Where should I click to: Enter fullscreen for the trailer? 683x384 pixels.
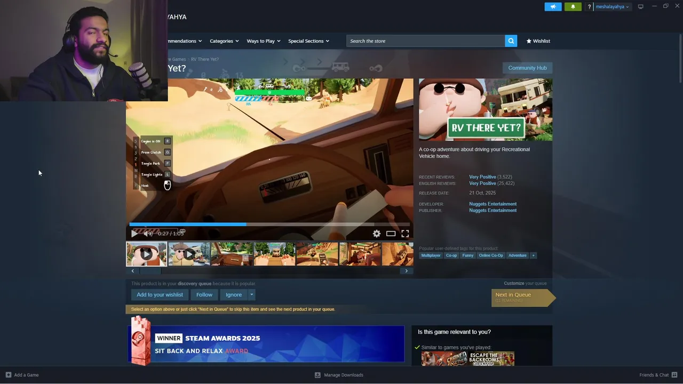405,233
